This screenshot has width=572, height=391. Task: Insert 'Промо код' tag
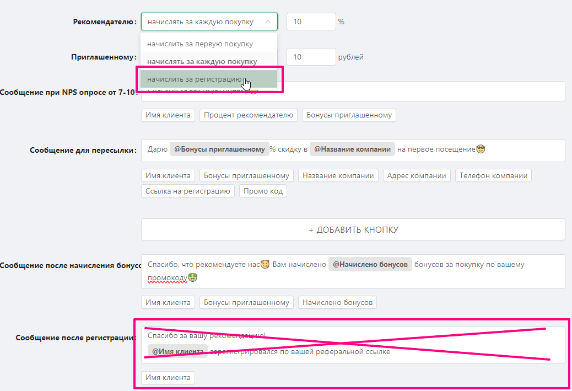click(263, 191)
